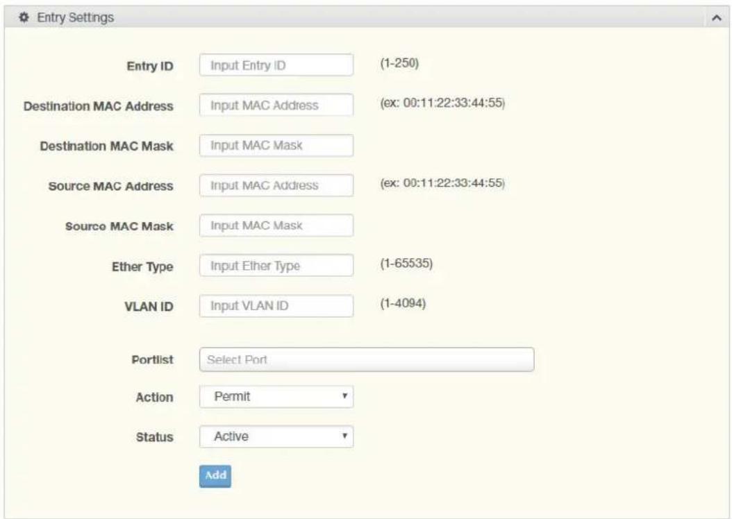Collapse the Entry Settings panel chevron
Viewport: 732px width, 519px height.
[x=717, y=18]
